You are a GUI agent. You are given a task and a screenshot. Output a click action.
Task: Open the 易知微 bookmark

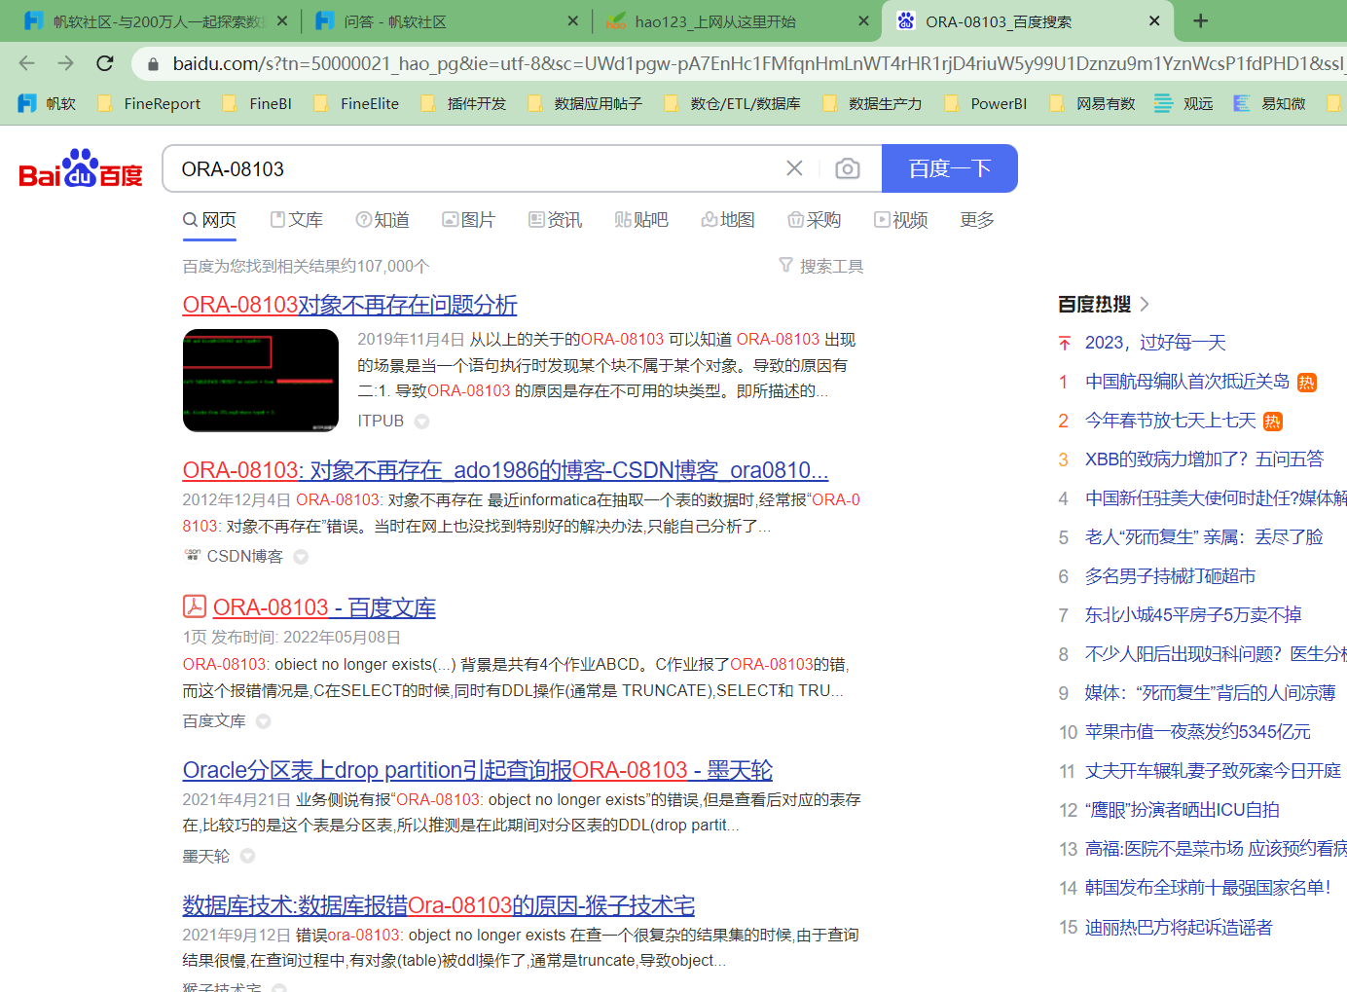[1269, 103]
